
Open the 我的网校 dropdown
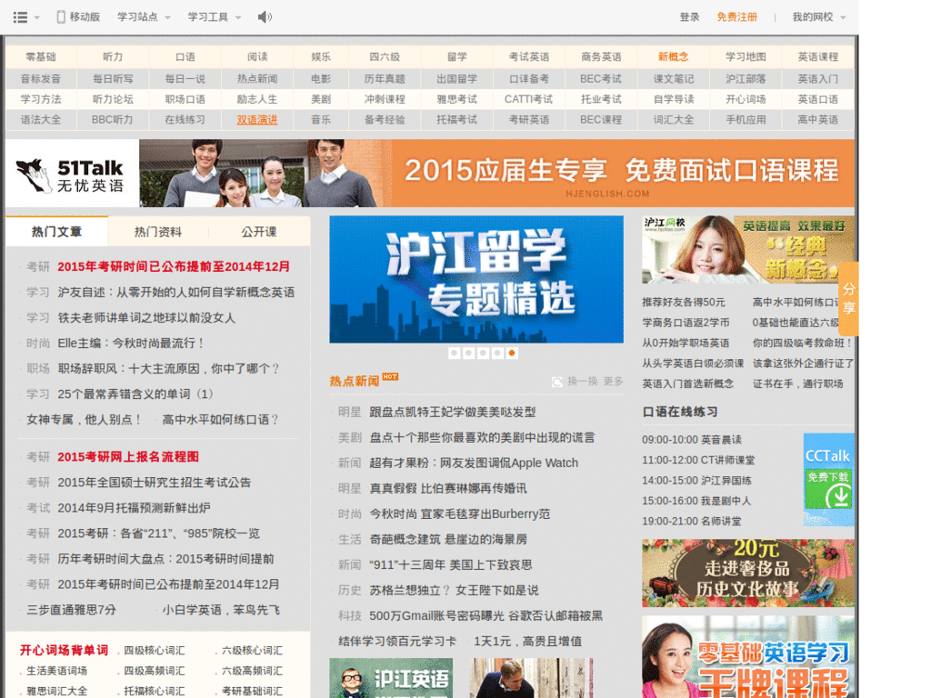(x=819, y=17)
